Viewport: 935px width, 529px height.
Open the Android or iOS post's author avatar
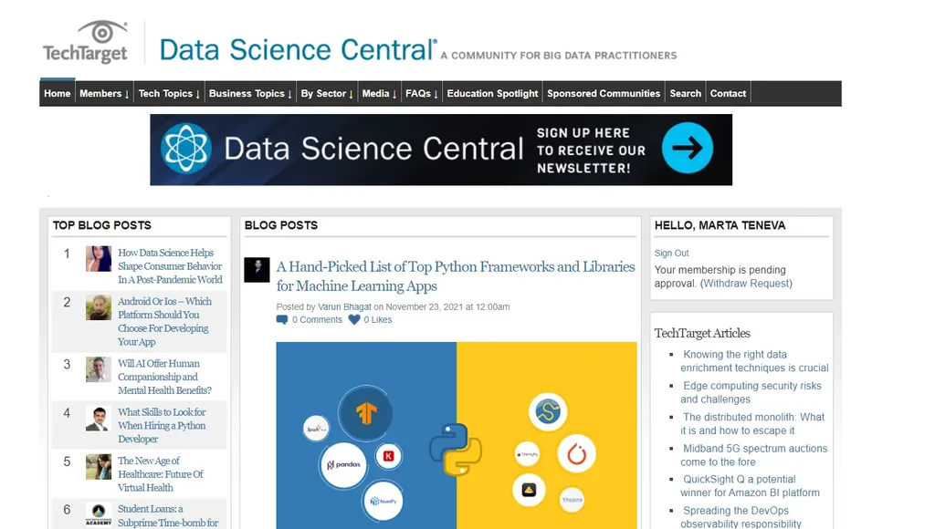tap(99, 307)
